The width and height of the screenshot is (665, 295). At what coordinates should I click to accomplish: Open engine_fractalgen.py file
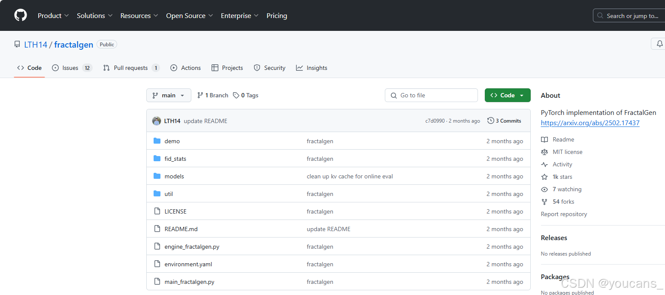(192, 247)
